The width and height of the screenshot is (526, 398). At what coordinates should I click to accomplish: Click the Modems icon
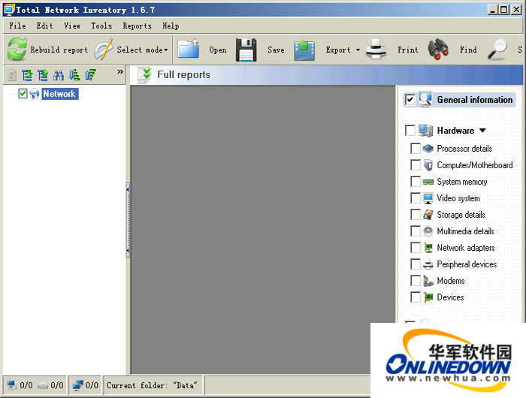pos(428,281)
